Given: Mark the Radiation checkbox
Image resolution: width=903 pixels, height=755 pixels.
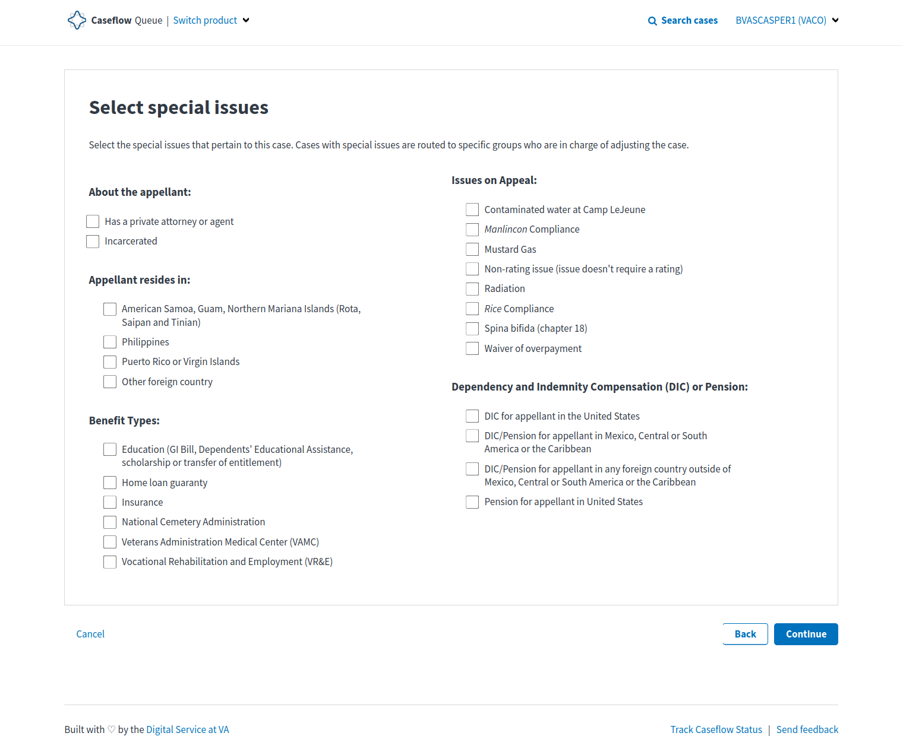Looking at the screenshot, I should (x=472, y=289).
